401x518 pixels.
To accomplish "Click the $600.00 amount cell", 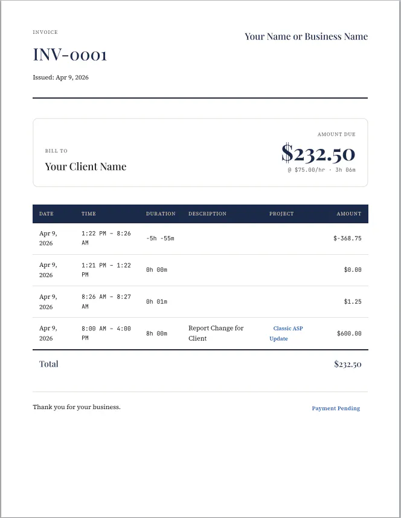I will 349,333.
